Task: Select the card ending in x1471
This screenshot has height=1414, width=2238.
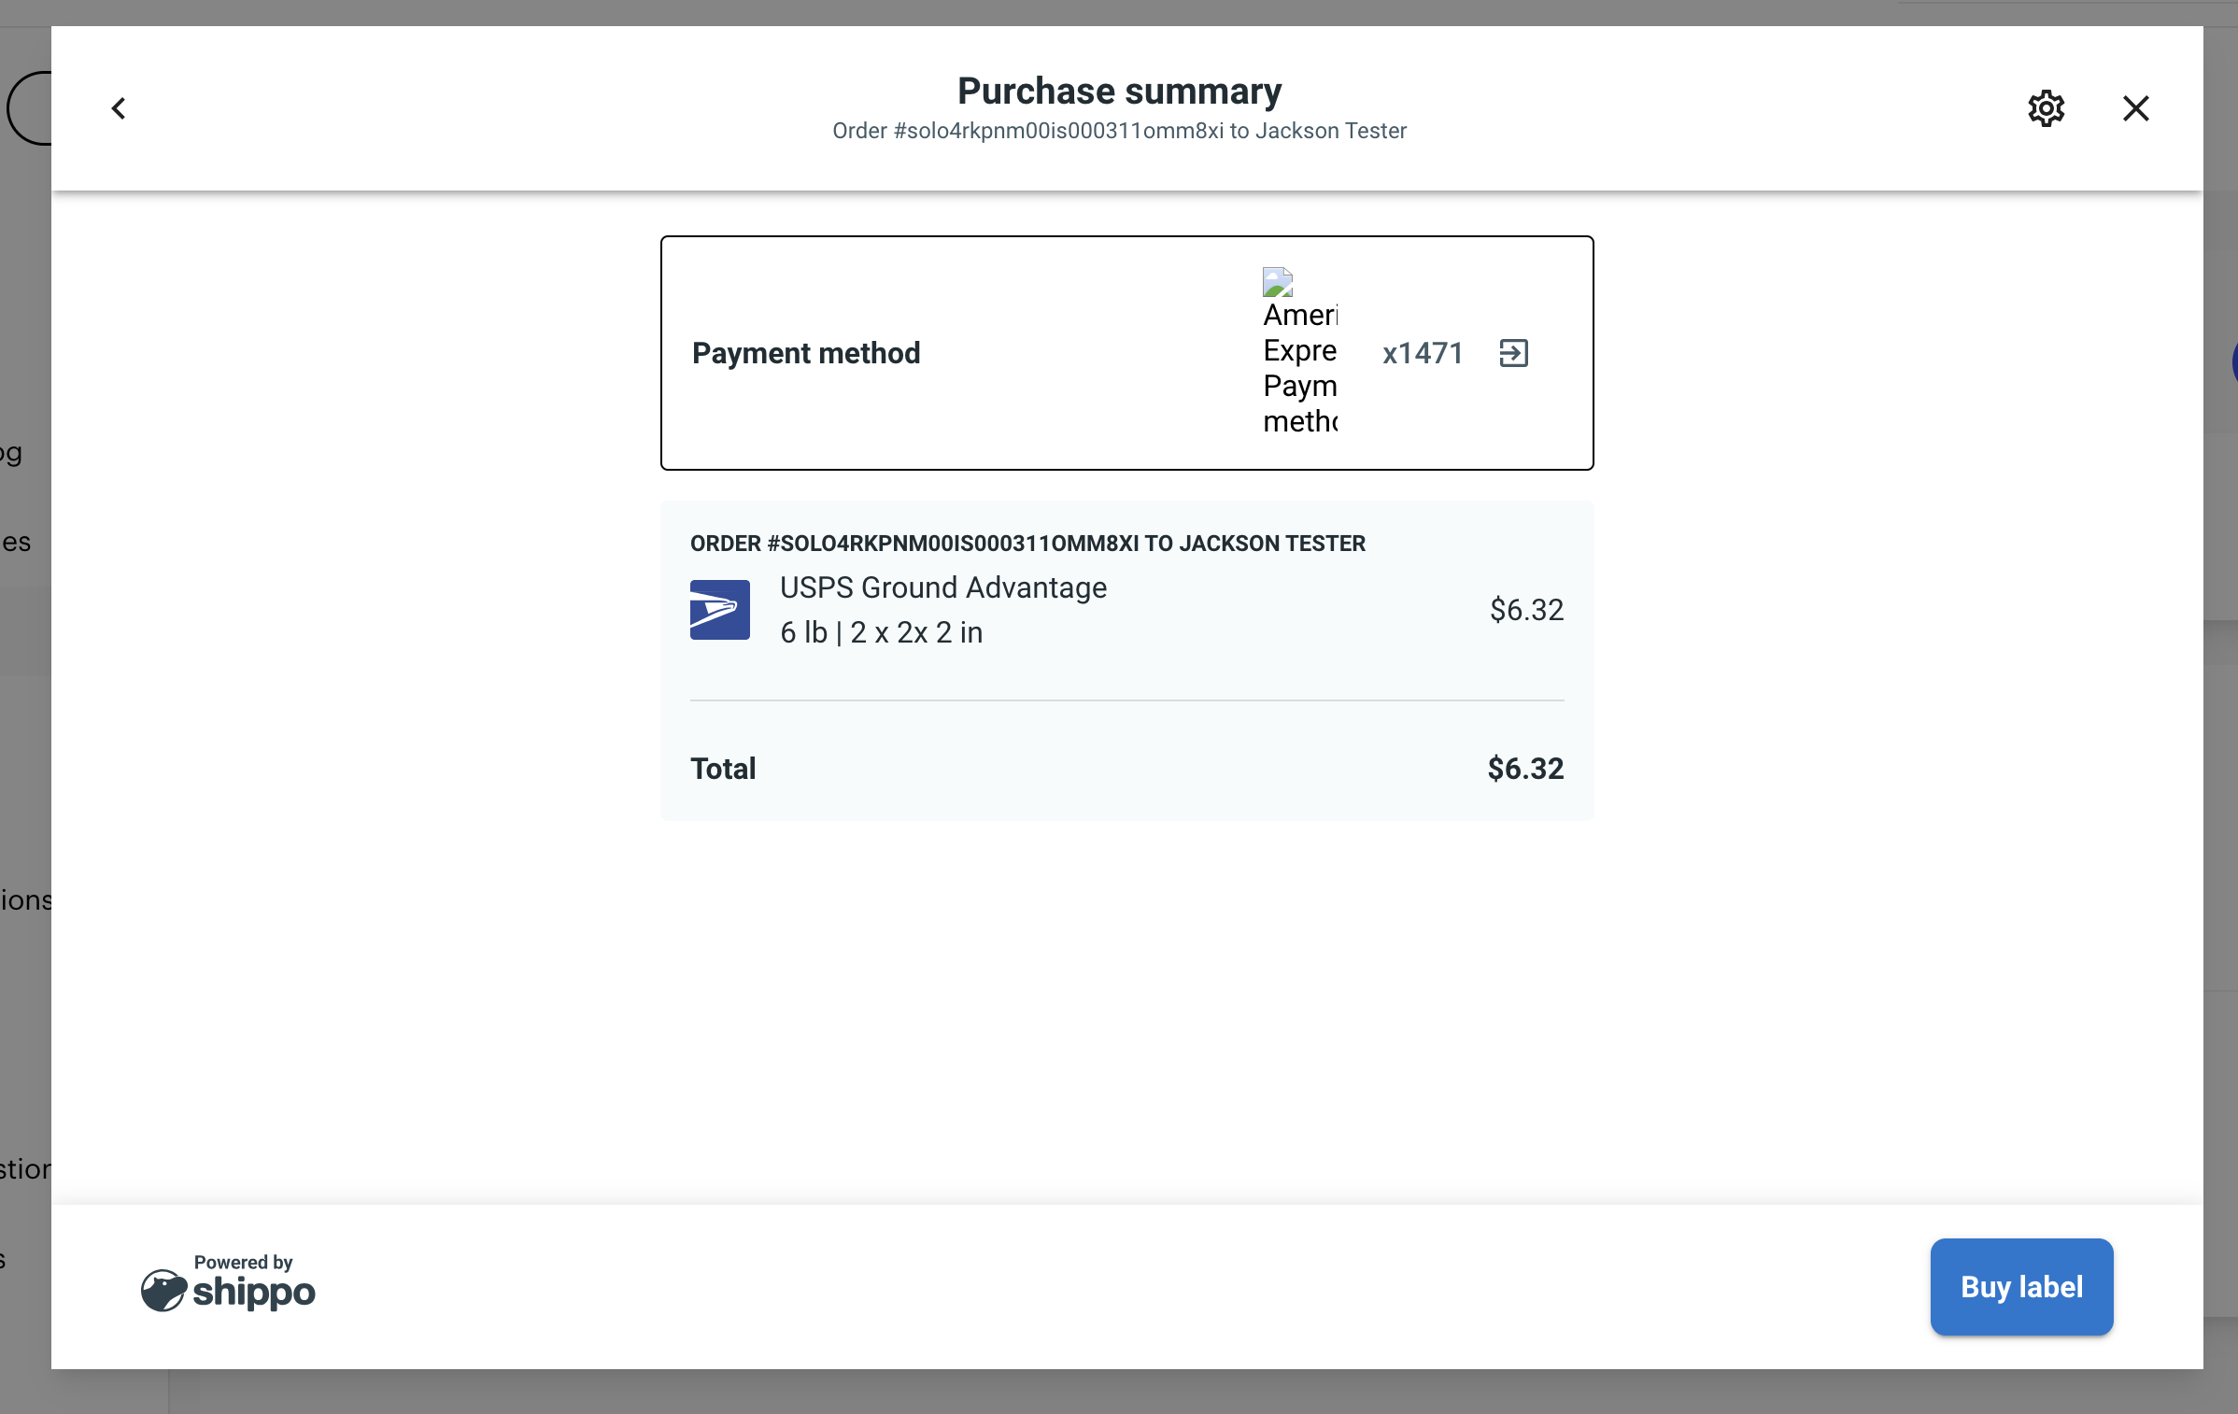Action: click(1423, 352)
